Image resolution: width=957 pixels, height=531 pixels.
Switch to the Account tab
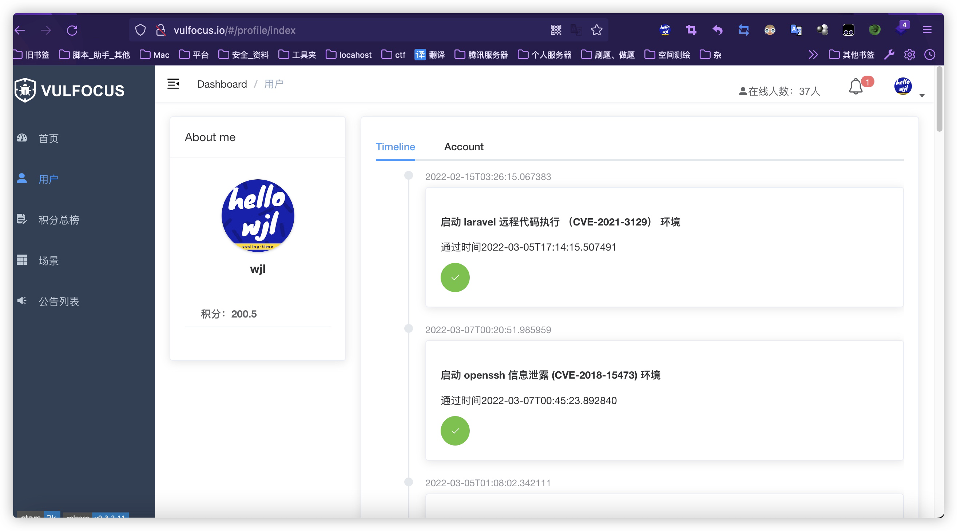[x=464, y=147]
